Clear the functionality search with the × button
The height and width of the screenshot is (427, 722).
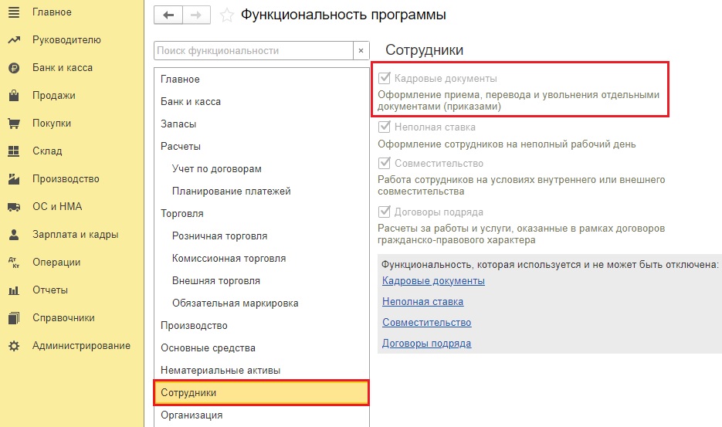coord(361,51)
